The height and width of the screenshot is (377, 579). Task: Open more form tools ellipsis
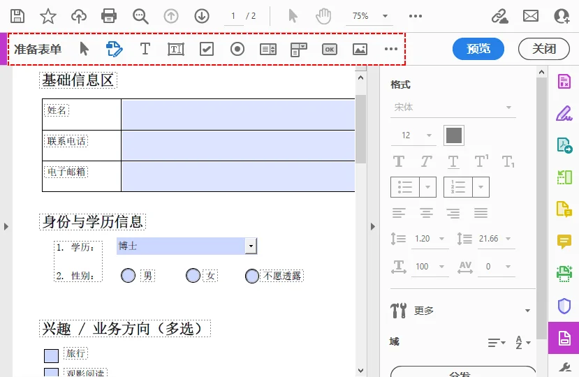click(x=390, y=49)
